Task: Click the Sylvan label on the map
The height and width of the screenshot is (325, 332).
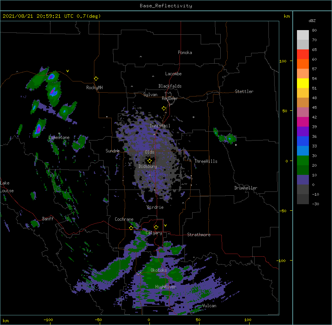Action: point(150,95)
